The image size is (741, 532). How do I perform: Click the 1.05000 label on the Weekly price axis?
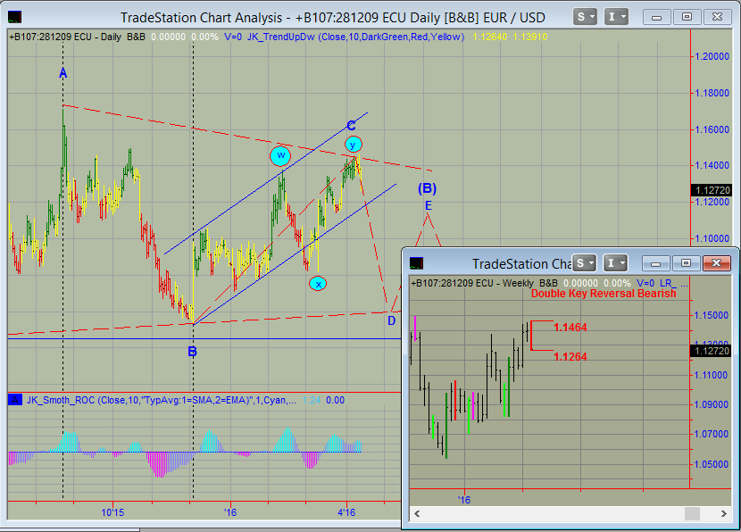[711, 464]
